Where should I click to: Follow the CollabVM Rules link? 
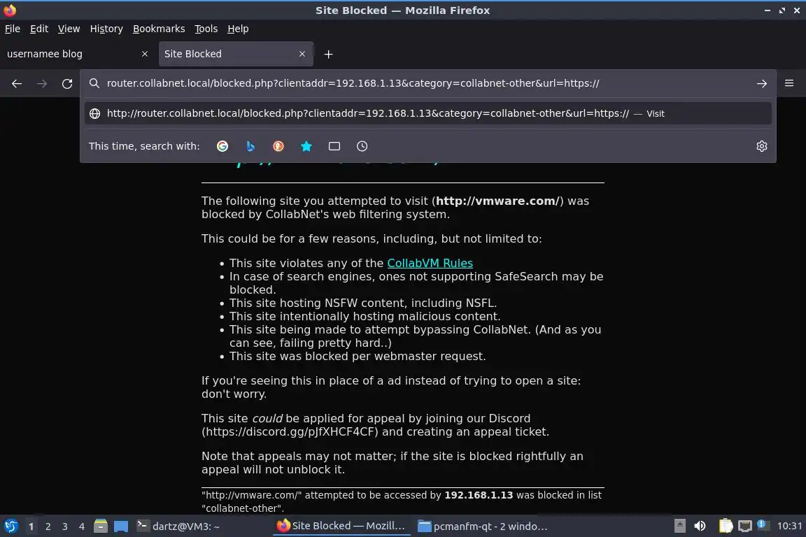430,263
